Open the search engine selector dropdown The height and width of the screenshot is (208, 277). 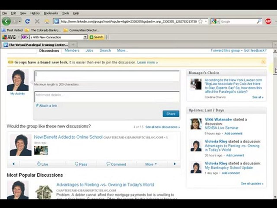point(218,22)
